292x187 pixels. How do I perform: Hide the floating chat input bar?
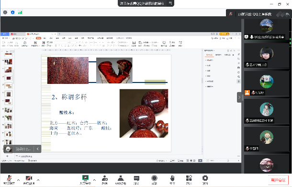coord(38,149)
